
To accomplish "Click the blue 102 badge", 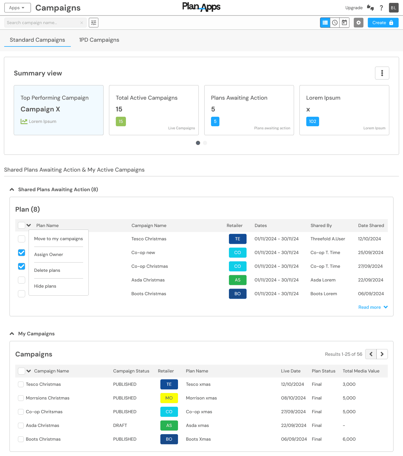I will [313, 121].
